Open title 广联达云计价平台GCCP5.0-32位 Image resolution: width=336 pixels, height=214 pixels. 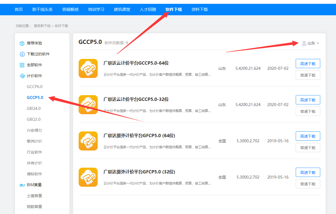[x=136, y=99]
